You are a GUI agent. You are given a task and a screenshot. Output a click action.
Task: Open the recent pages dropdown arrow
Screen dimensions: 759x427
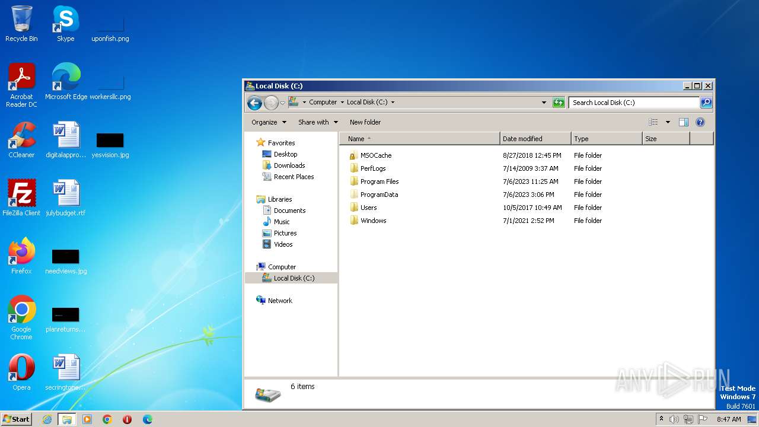(282, 103)
